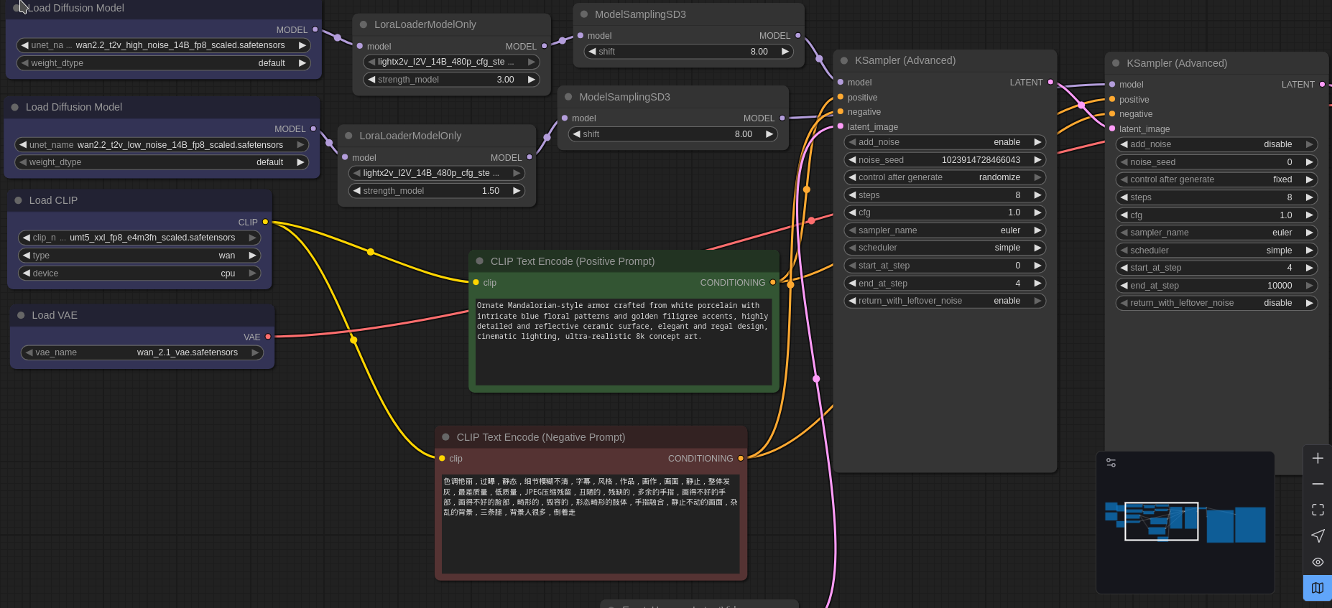Viewport: 1332px width, 608px height.
Task: Collapse the upper LoraLoaderModelOnly node dot
Action: [x=364, y=24]
